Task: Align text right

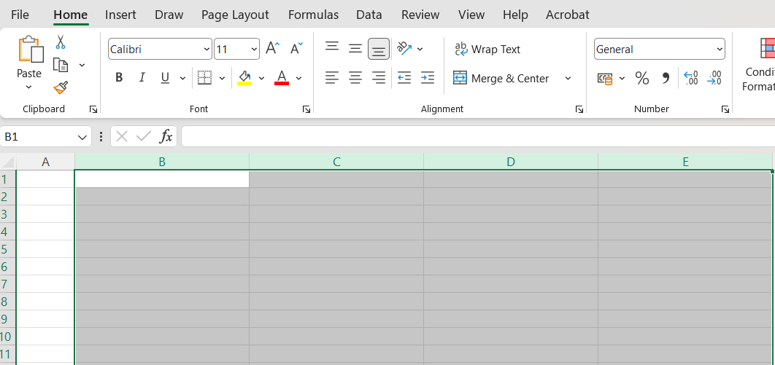Action: tap(379, 77)
